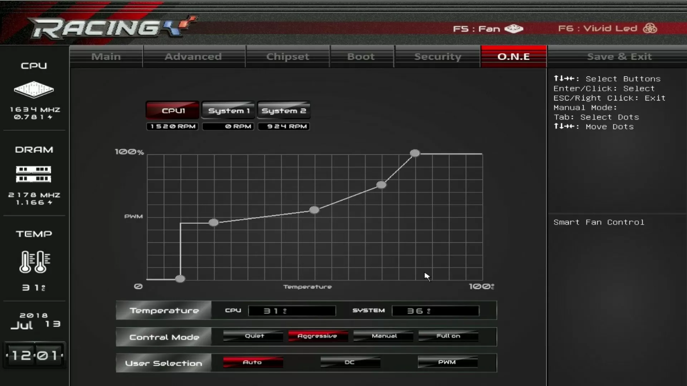Set control mode to Full on
Viewport: 687px width, 386px height.
pyautogui.click(x=448, y=336)
